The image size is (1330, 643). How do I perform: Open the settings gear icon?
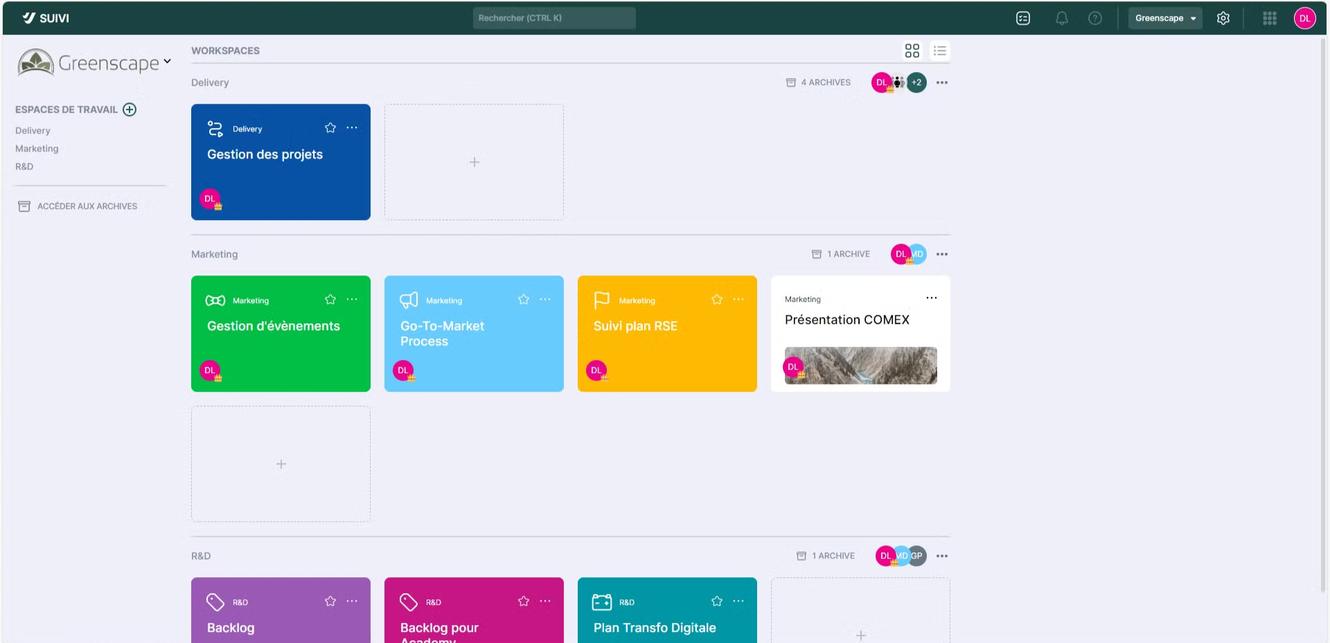point(1223,19)
